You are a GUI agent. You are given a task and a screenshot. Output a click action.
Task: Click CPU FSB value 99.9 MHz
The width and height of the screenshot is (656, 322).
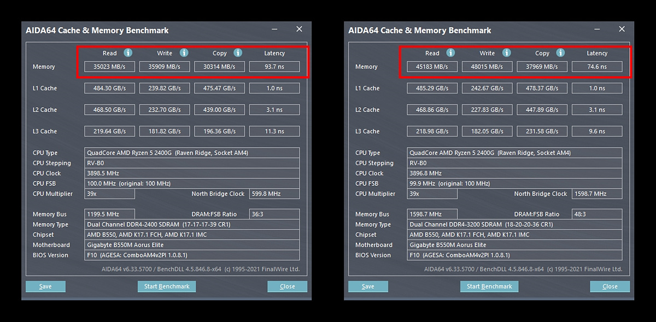click(514, 183)
